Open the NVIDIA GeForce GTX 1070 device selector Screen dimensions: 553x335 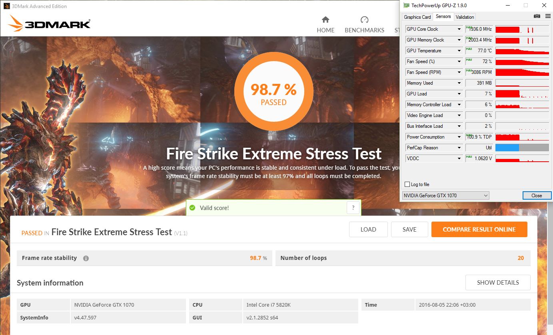[x=445, y=196]
